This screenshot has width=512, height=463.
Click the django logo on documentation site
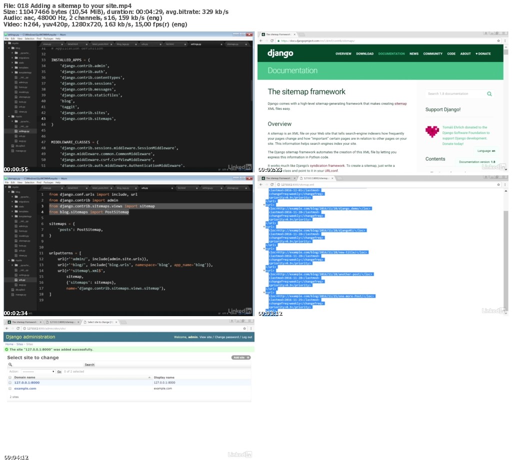pos(280,53)
